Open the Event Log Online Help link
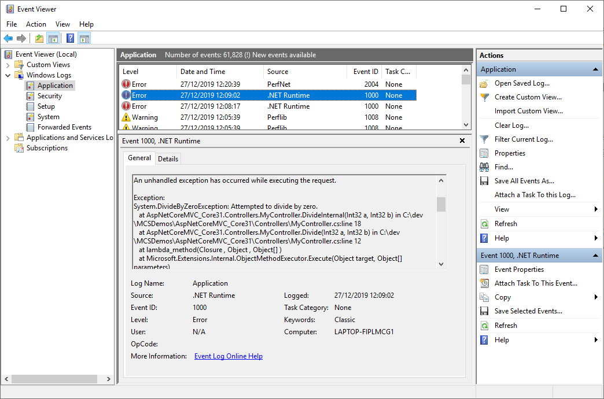Image resolution: width=604 pixels, height=399 pixels. (229, 356)
